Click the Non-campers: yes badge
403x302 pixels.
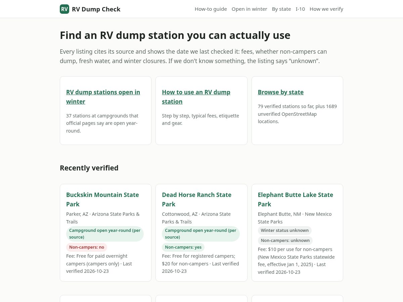pos(183,247)
